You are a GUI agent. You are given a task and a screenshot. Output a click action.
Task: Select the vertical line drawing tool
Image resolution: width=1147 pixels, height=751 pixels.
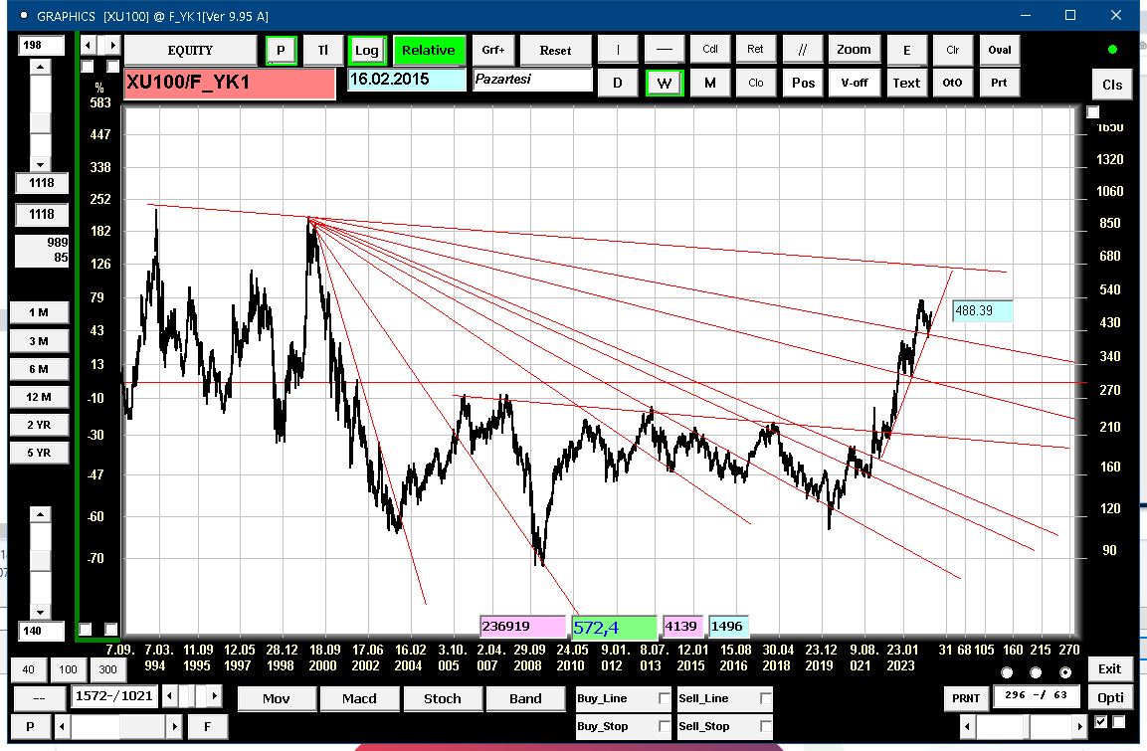(618, 50)
